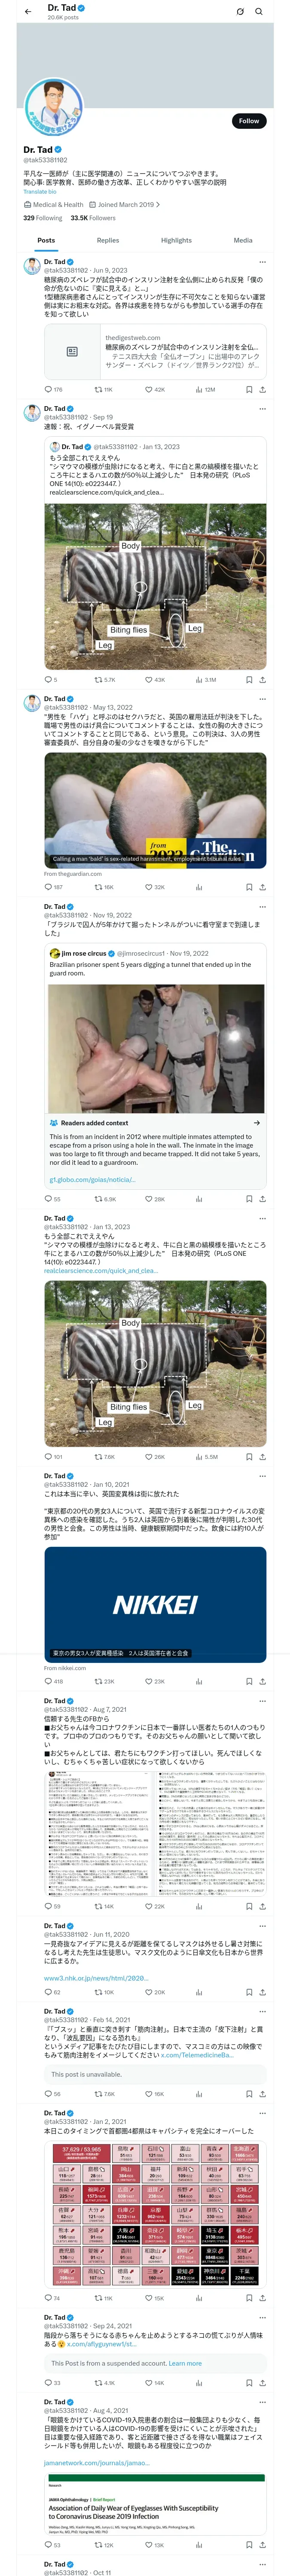
Task: Switch to the Replies tab
Action: coord(108,240)
